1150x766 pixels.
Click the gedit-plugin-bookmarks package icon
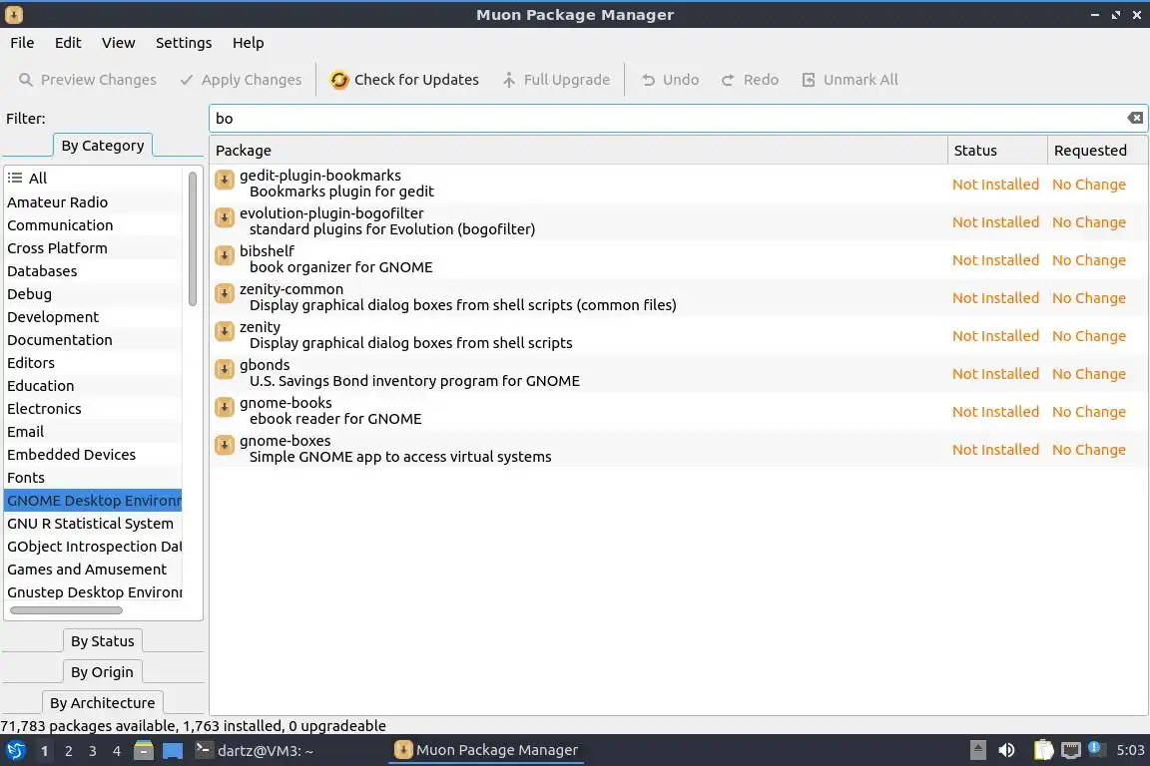pos(225,180)
